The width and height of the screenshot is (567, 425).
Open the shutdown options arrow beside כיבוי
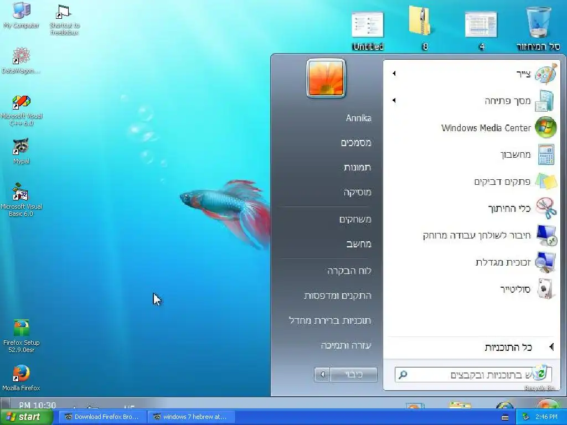pyautogui.click(x=322, y=375)
